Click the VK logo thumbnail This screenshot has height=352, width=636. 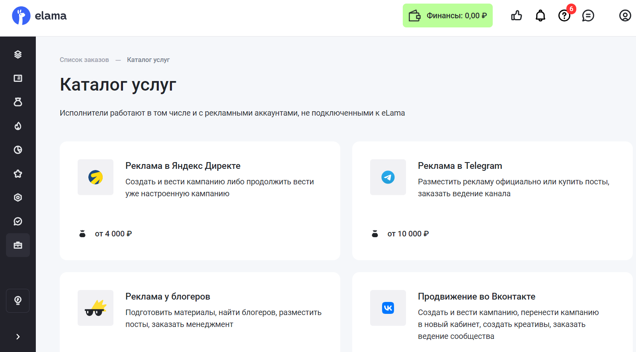click(x=388, y=308)
